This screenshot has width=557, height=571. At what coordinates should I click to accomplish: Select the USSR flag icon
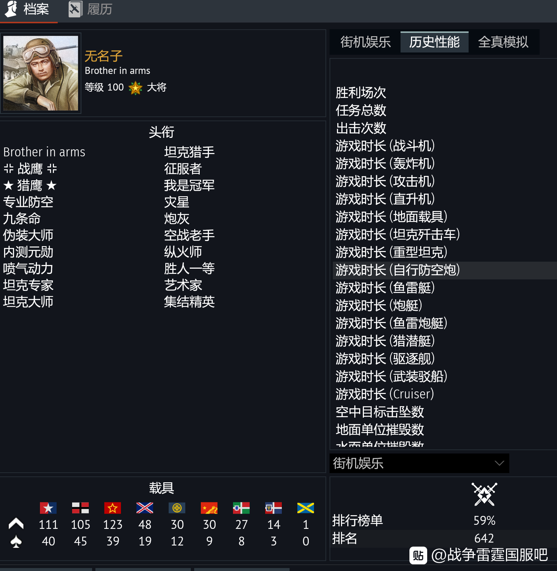pos(112,508)
